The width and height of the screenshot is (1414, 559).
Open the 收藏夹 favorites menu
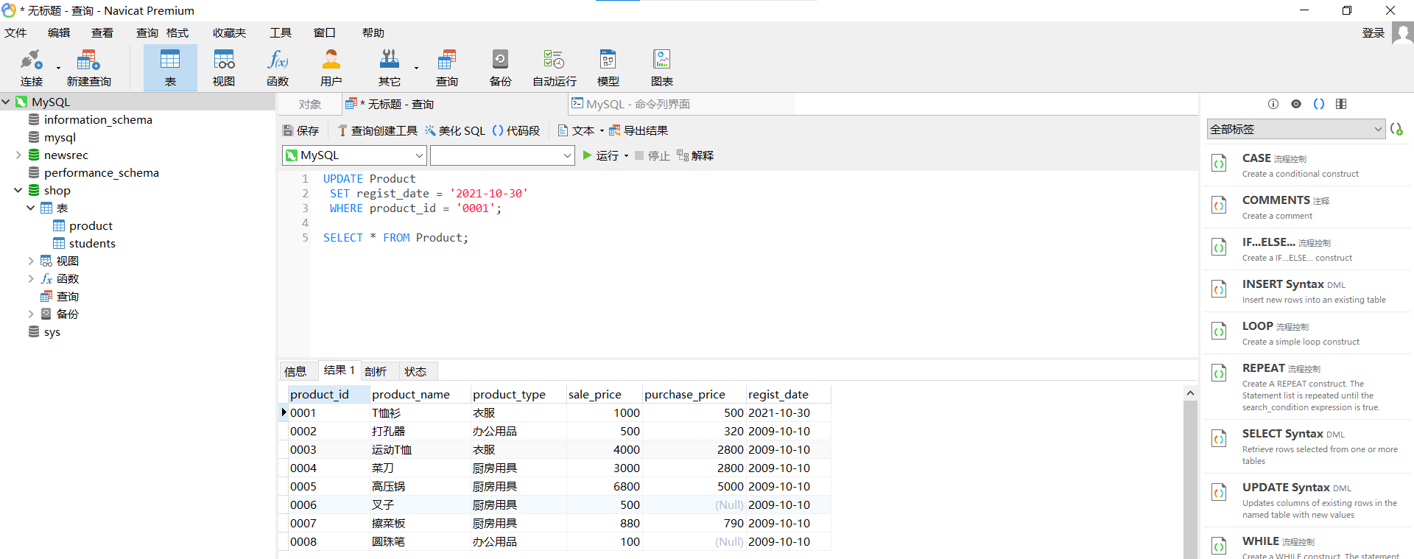(230, 33)
